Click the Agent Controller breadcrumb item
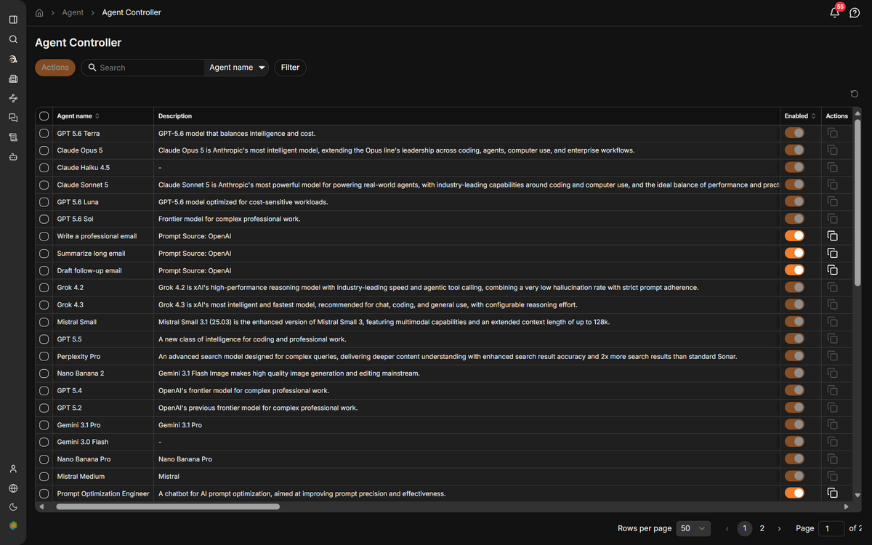872x545 pixels. pyautogui.click(x=132, y=12)
